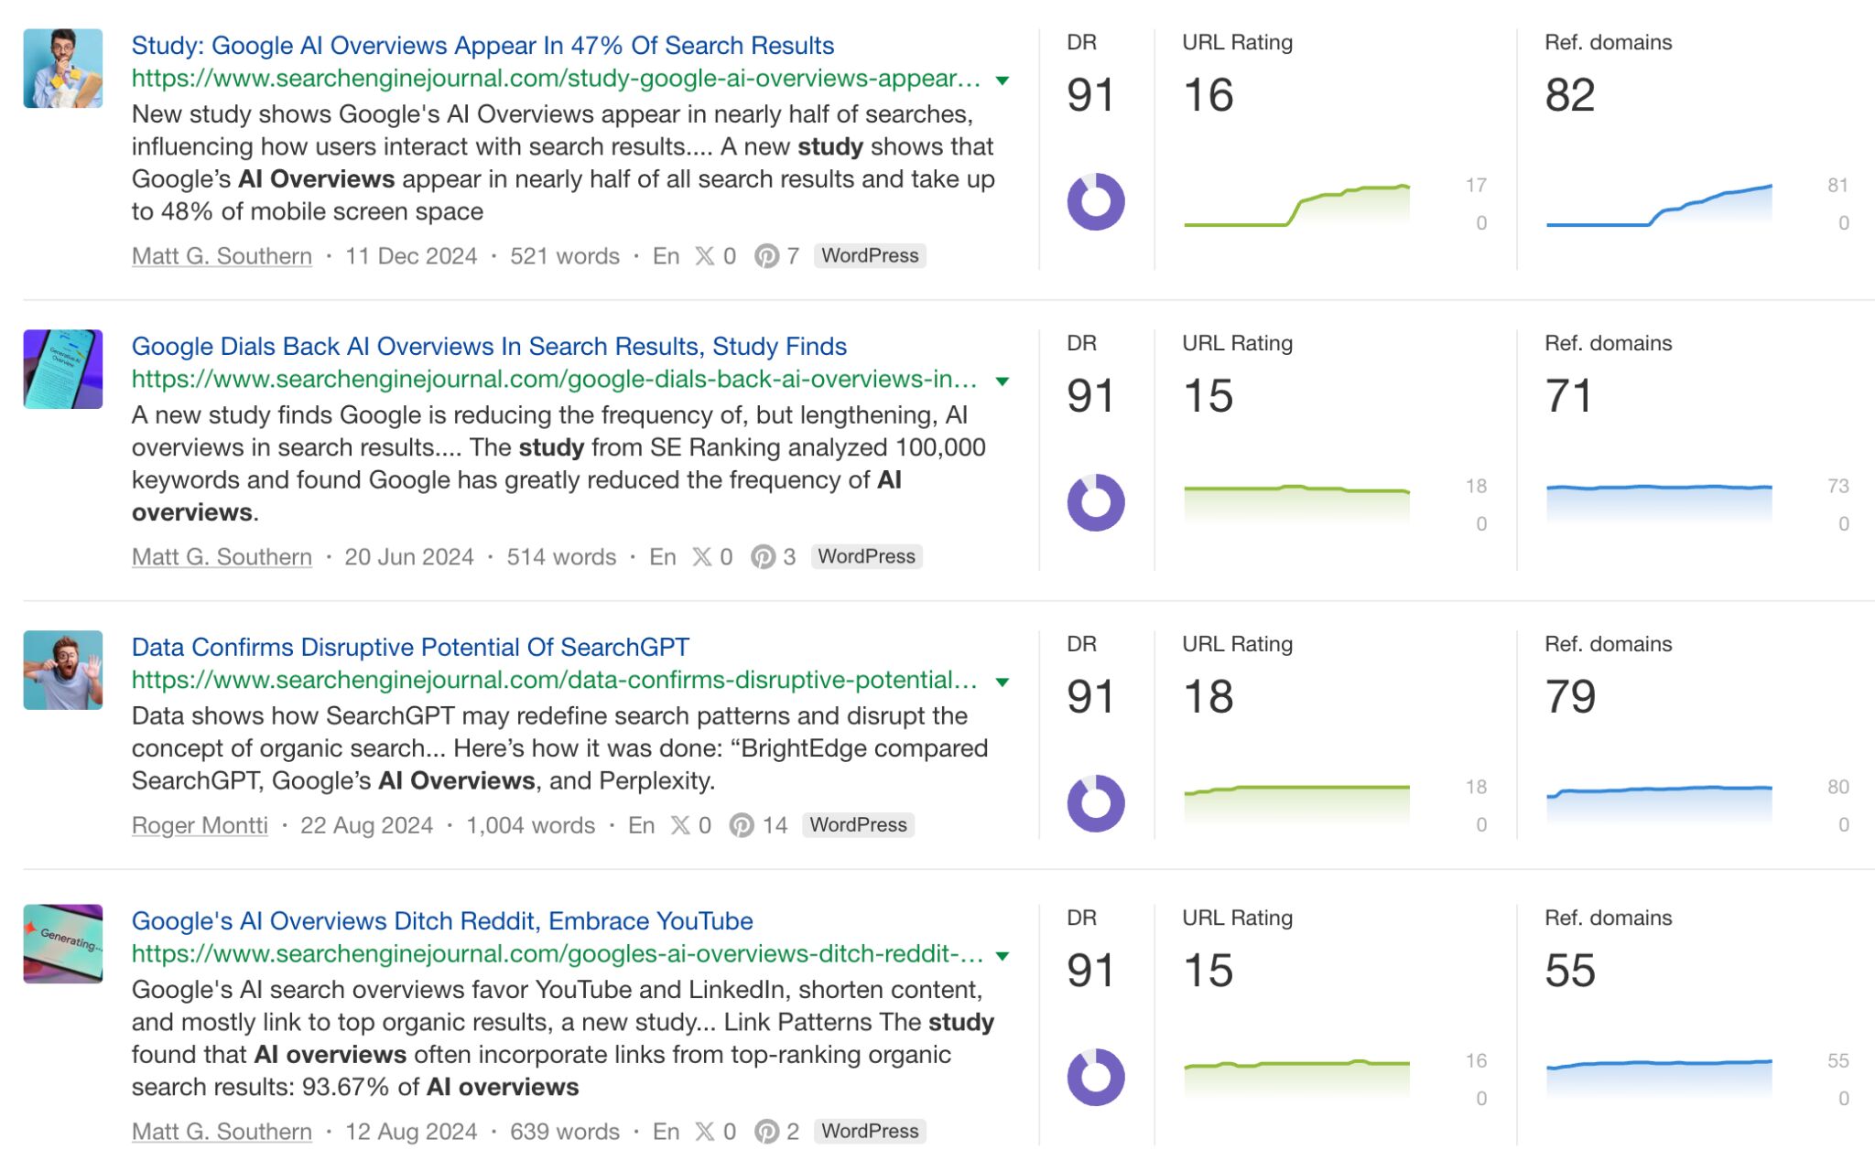Click the X icon on the Reddit YouTube article
This screenshot has height=1171, width=1875.
tap(703, 1131)
